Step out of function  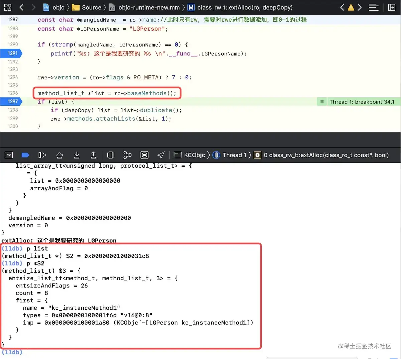pos(93,155)
